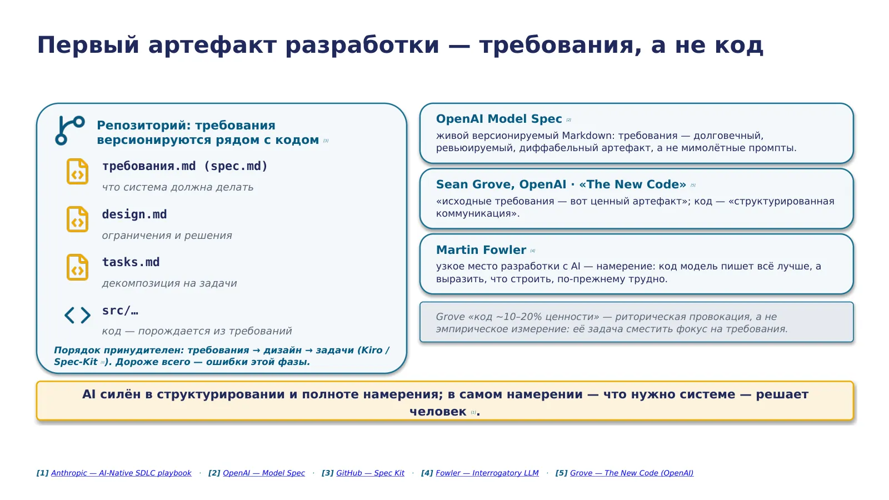Screen dimensions: 889x500
Task: Click the text 'код — порождается из требований'
Action: (x=197, y=331)
